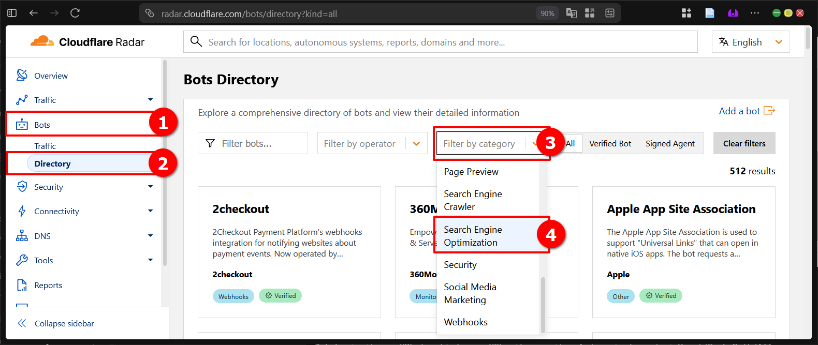Open site information icon in address bar
818x345 pixels.
point(150,13)
